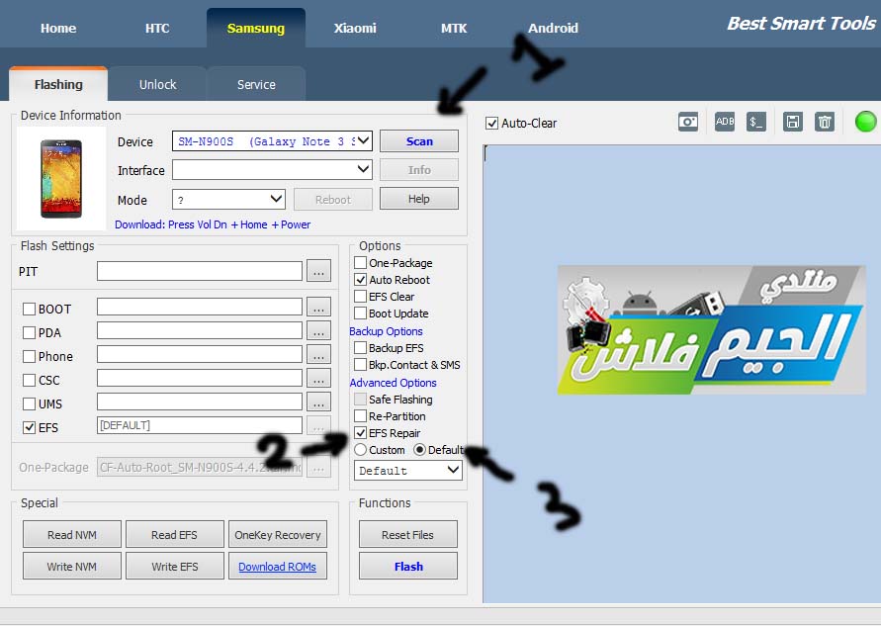Image resolution: width=881 pixels, height=626 pixels.
Task: Check the CSC checkbox
Action: 29,380
